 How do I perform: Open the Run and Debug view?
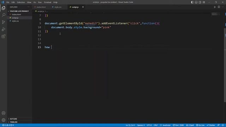pos(4,29)
